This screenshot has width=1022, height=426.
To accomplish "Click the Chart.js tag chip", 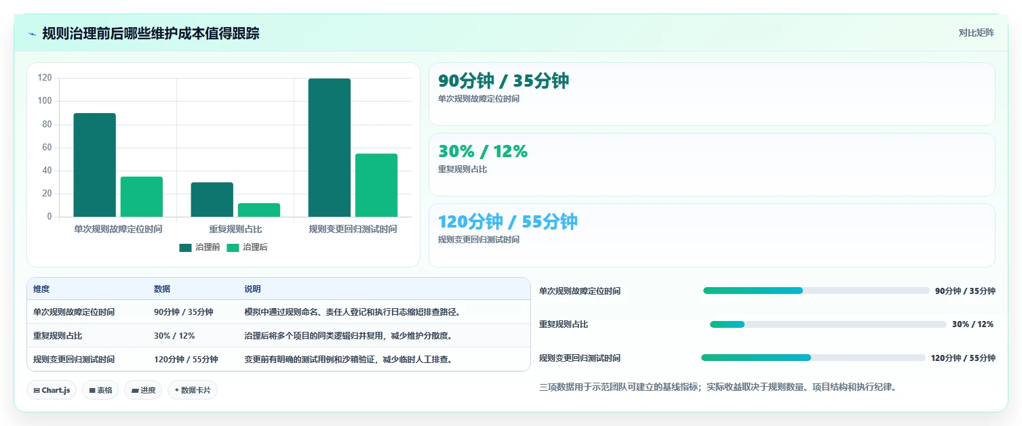I will coord(52,390).
